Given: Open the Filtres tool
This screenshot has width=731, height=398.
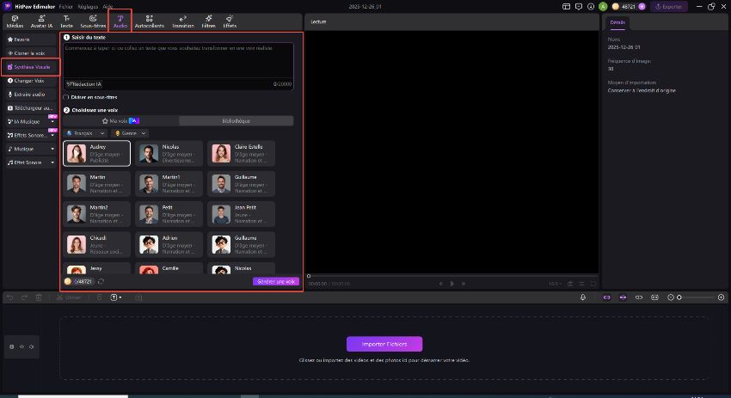Looking at the screenshot, I should pyautogui.click(x=208, y=21).
